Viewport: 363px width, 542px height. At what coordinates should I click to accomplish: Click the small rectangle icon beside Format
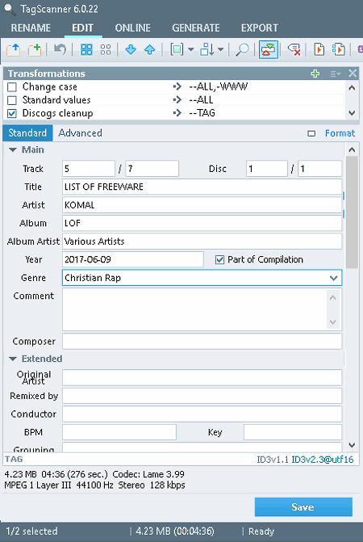pos(311,133)
